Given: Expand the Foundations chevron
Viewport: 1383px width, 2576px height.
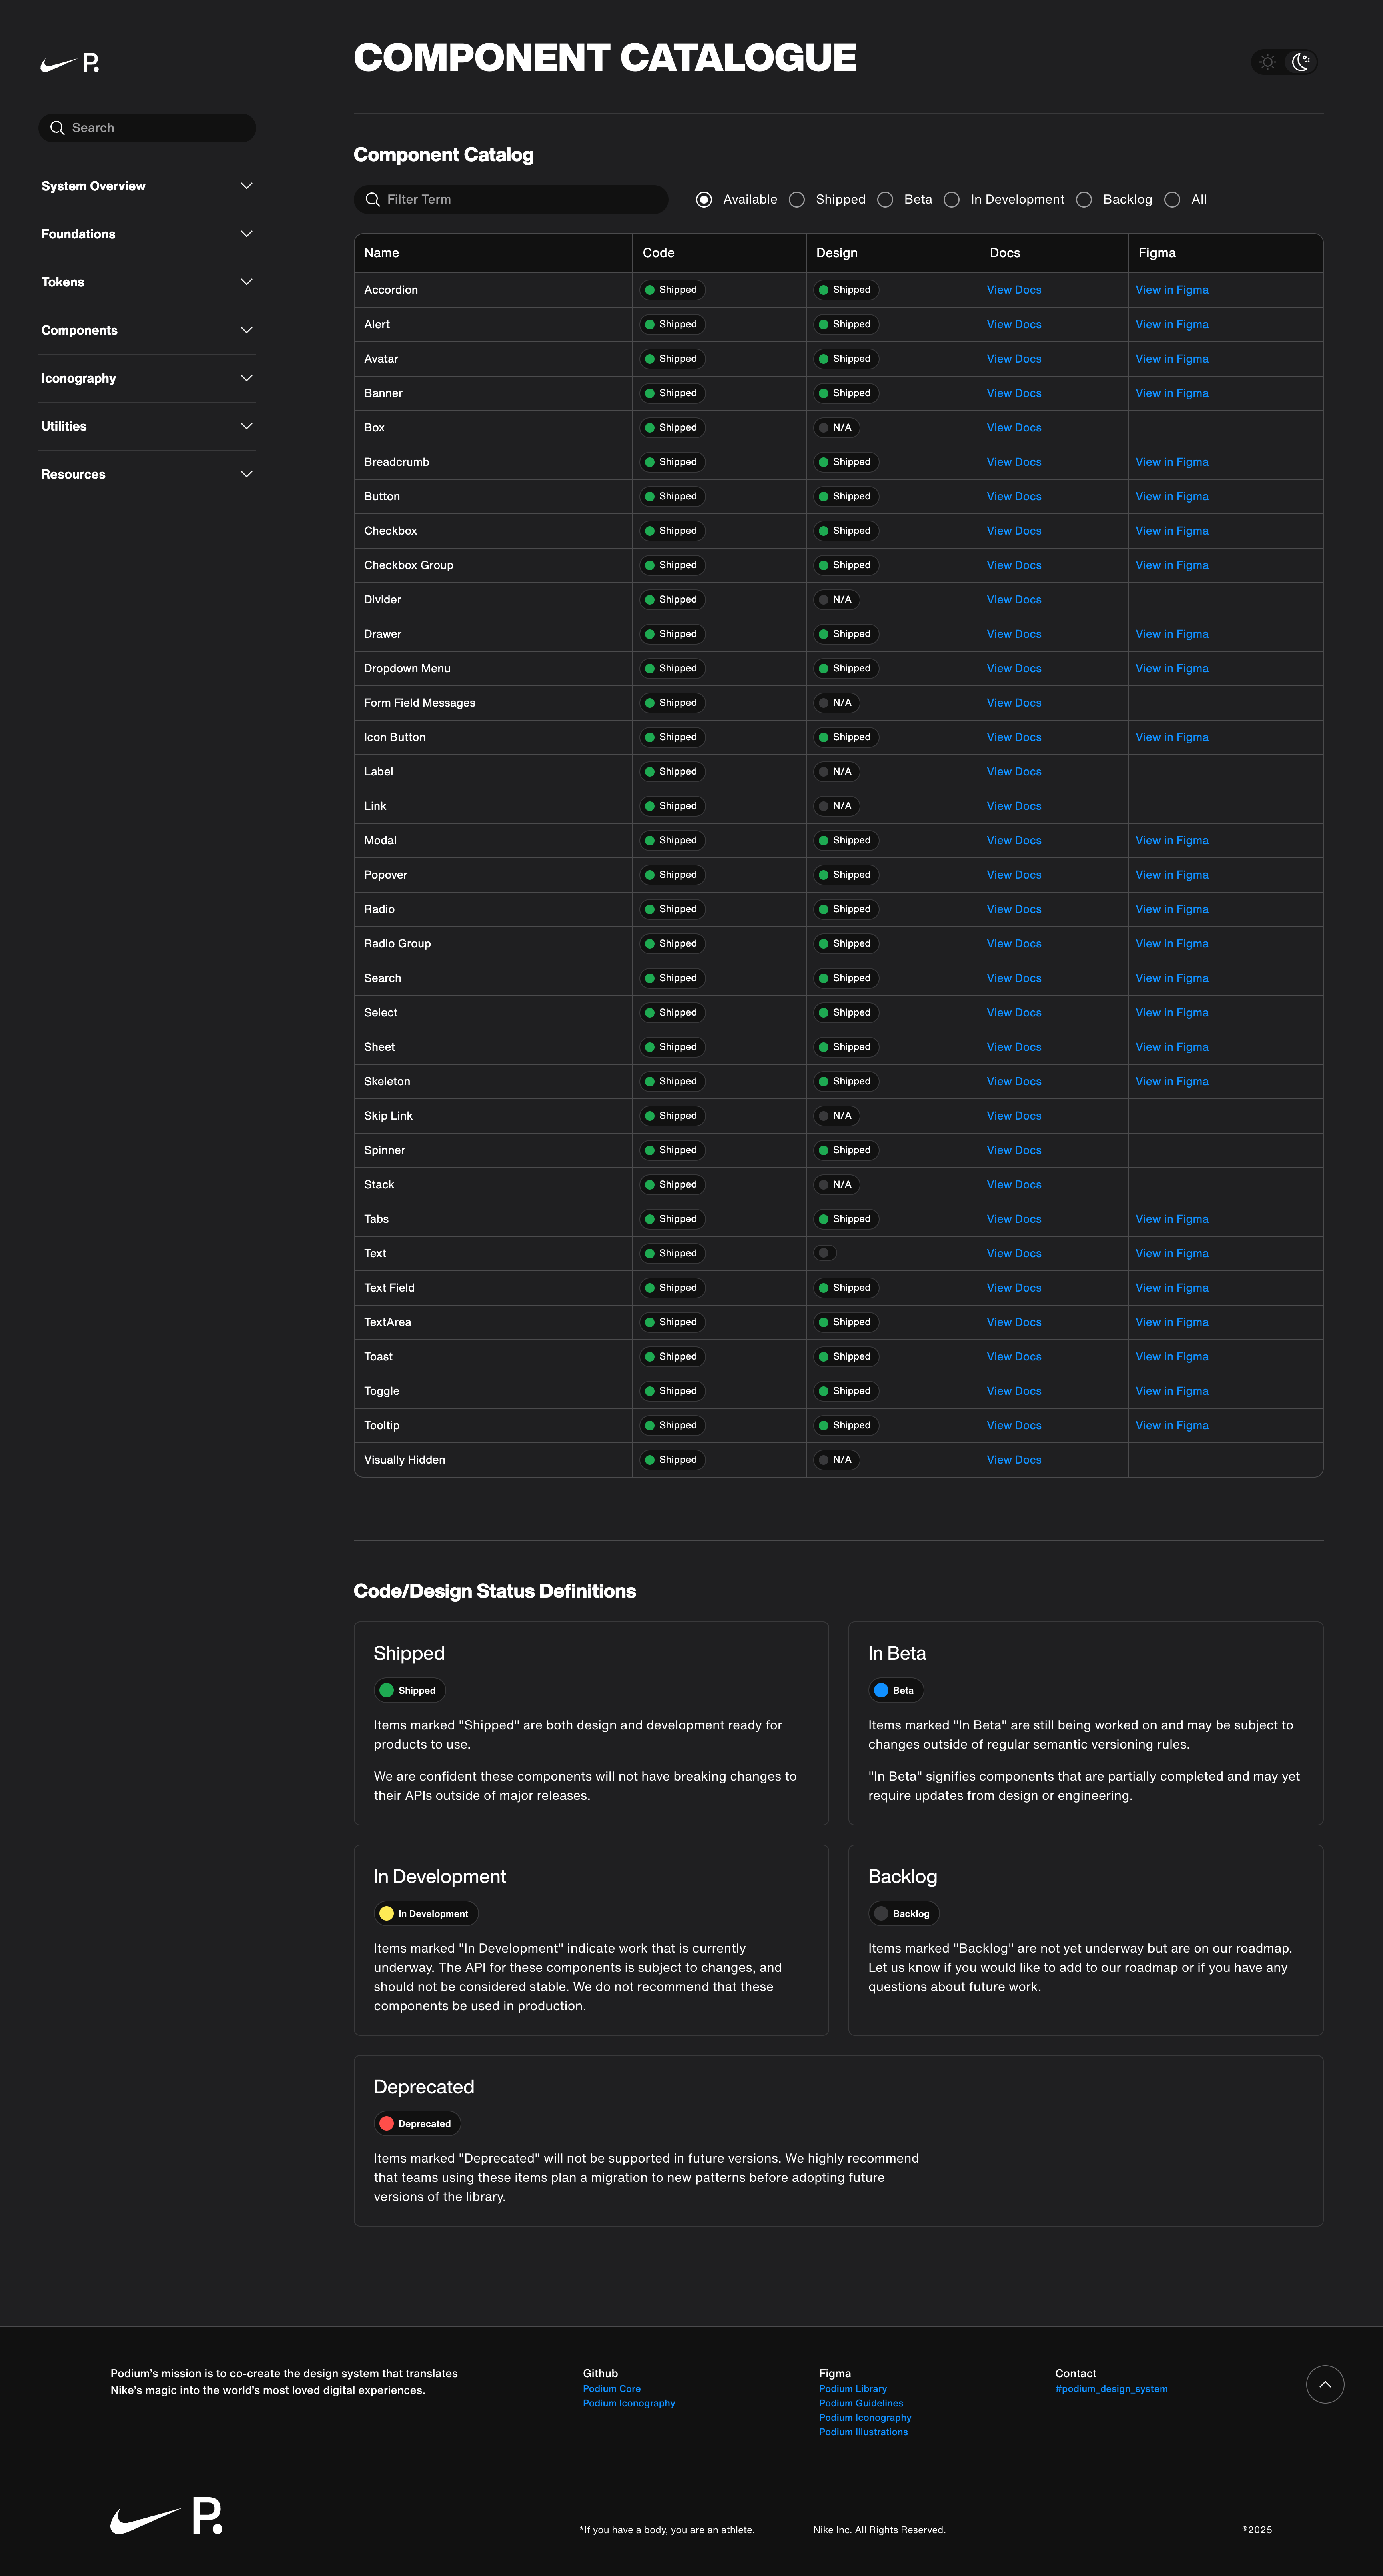Looking at the screenshot, I should [246, 234].
